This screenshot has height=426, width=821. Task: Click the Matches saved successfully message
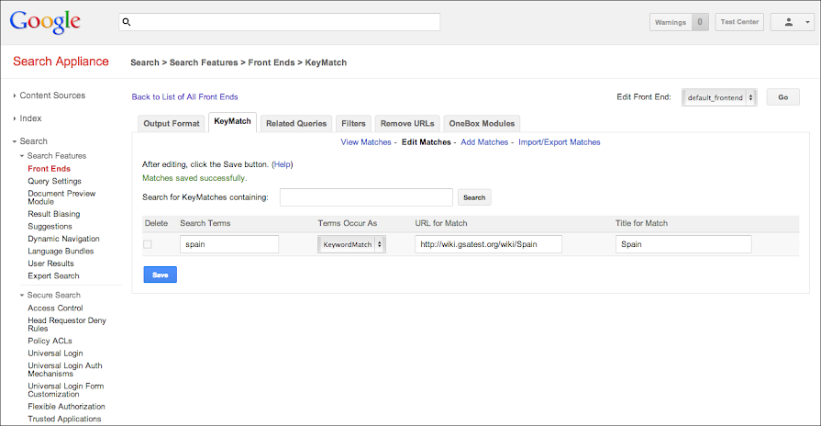(194, 178)
